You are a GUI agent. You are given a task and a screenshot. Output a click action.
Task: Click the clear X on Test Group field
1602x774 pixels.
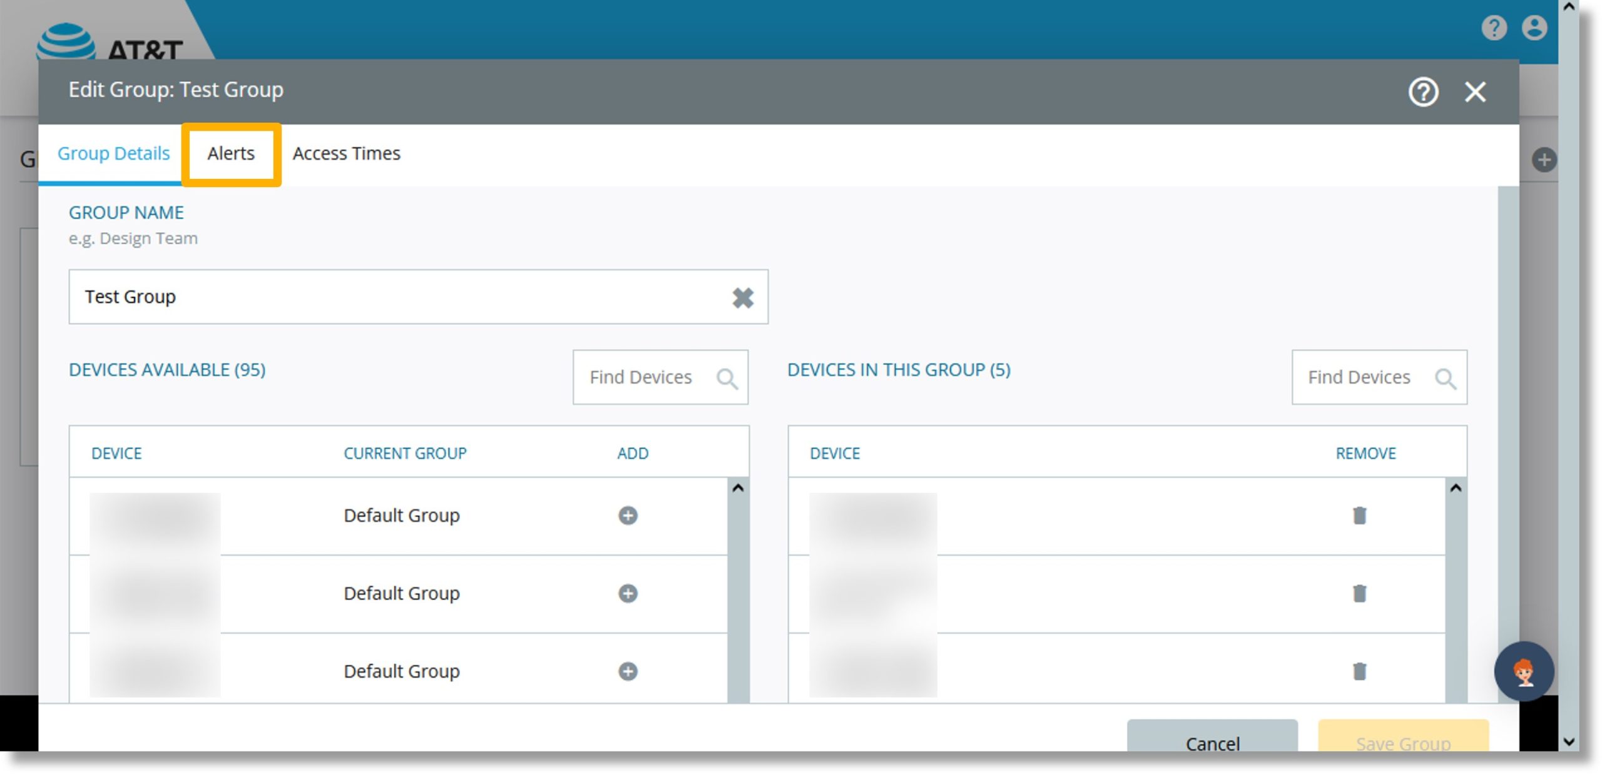[x=742, y=297]
